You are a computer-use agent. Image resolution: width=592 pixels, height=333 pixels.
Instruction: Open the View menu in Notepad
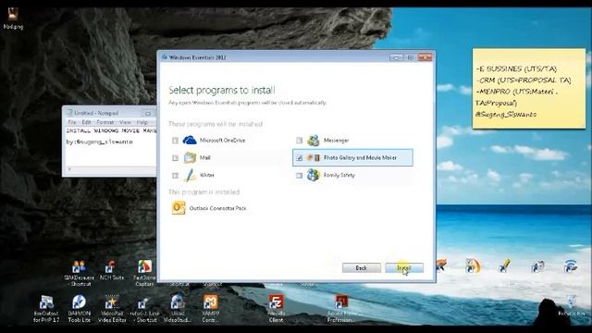(x=125, y=122)
